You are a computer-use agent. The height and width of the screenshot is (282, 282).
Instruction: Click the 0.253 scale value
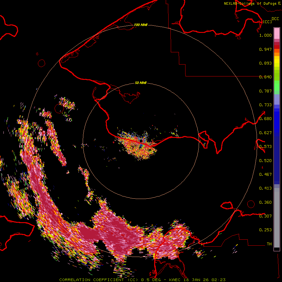[x=265, y=230]
